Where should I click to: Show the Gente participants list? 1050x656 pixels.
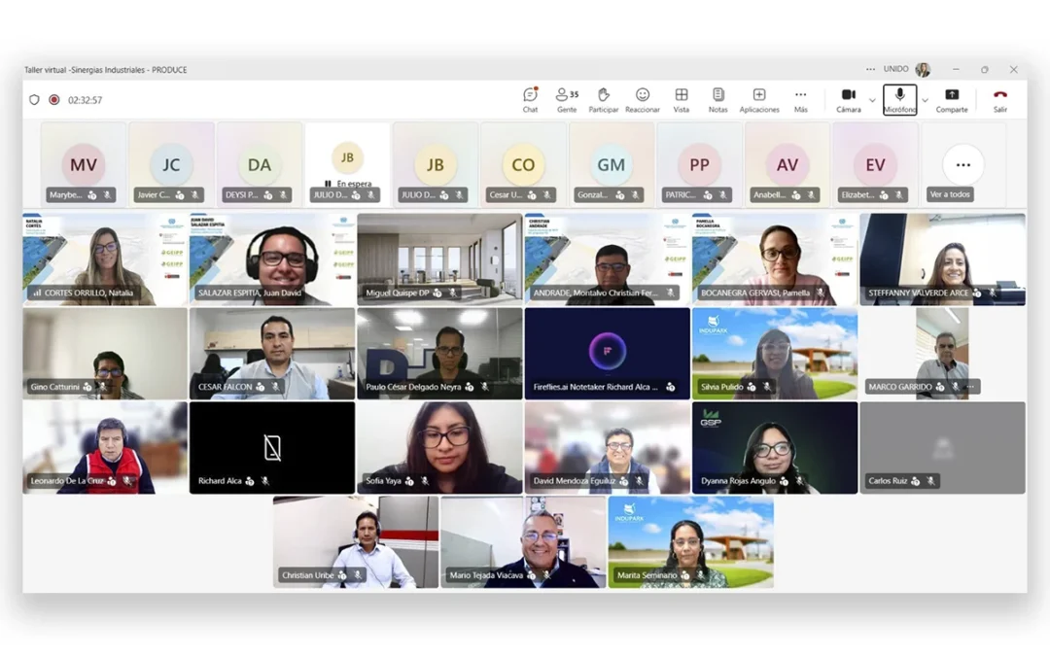click(567, 100)
